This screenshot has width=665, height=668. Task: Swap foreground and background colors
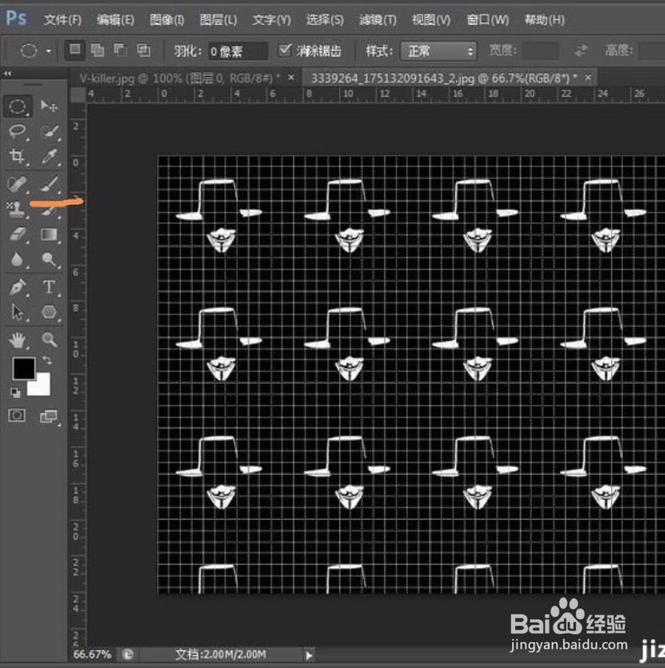click(47, 361)
